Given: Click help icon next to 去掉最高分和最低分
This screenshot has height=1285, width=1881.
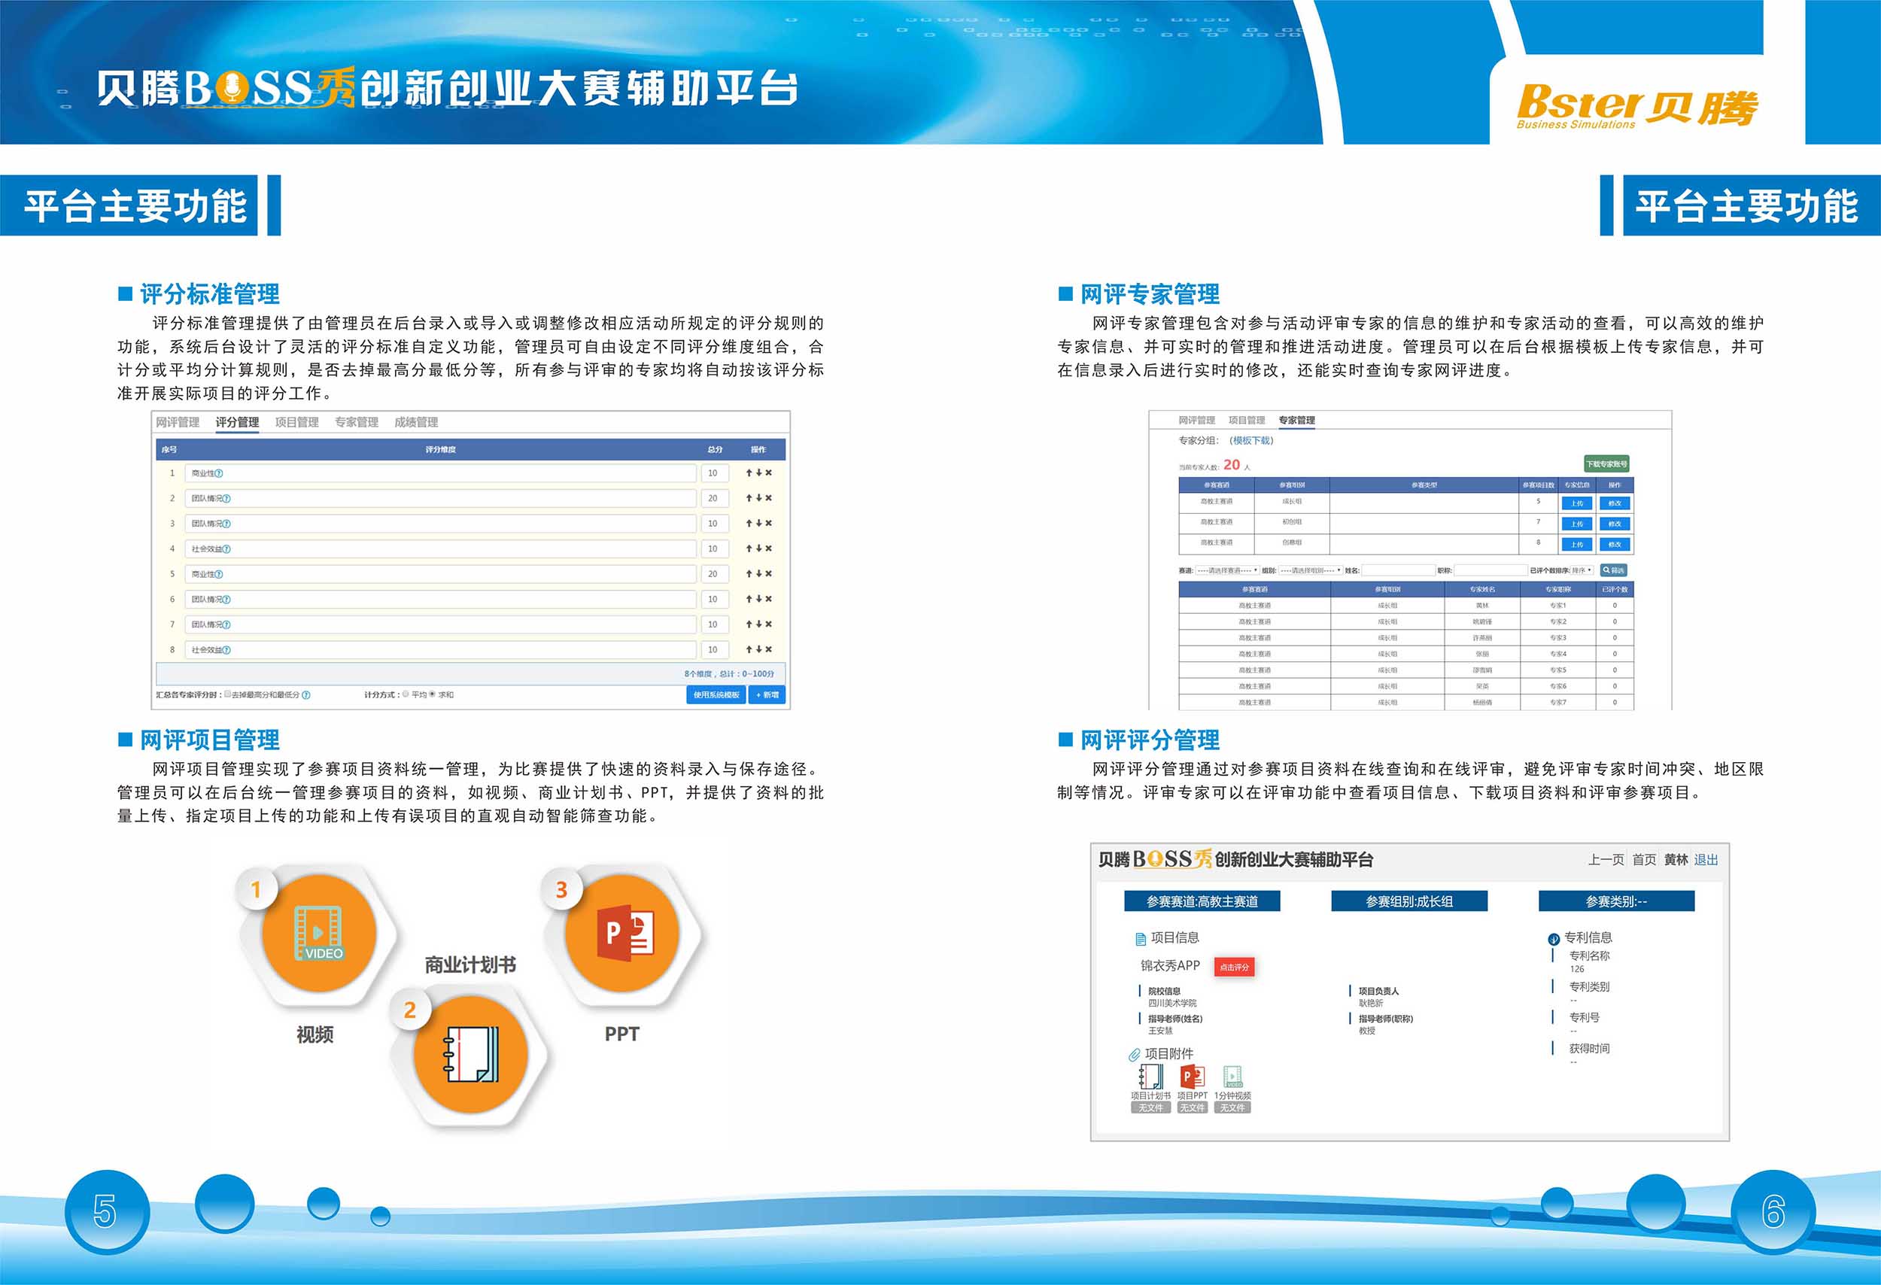Looking at the screenshot, I should pyautogui.click(x=306, y=695).
